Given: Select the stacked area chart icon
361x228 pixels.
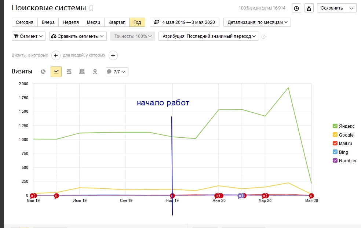Looking at the screenshot, I should click(x=69, y=72).
